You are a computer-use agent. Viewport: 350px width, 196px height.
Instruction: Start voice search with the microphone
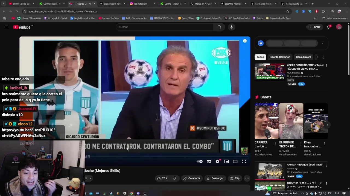coord(232,27)
